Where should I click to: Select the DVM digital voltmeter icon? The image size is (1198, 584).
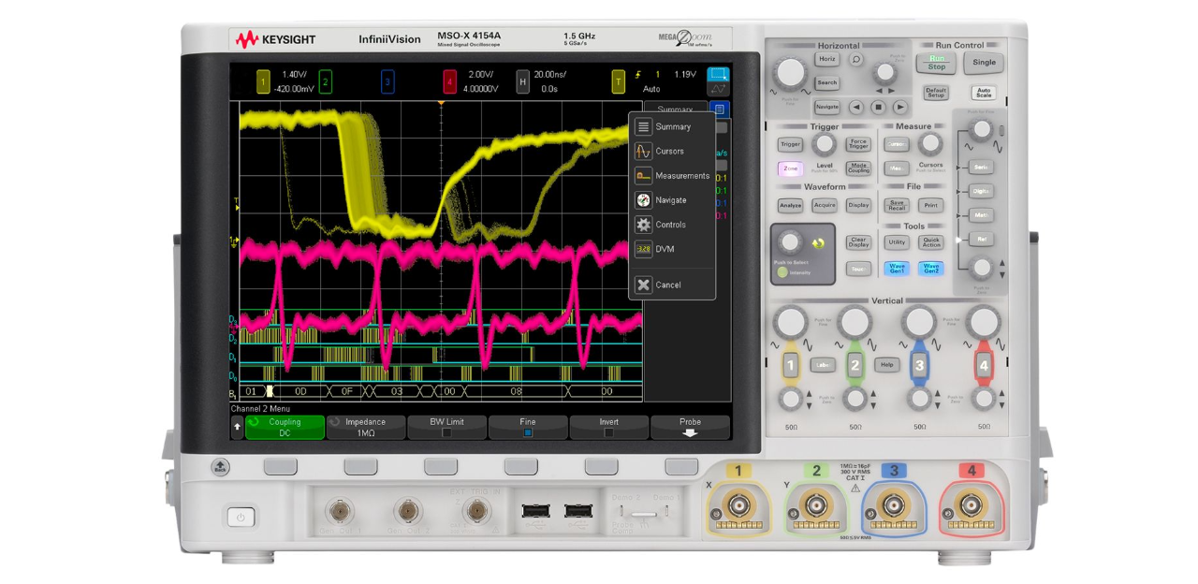click(643, 249)
